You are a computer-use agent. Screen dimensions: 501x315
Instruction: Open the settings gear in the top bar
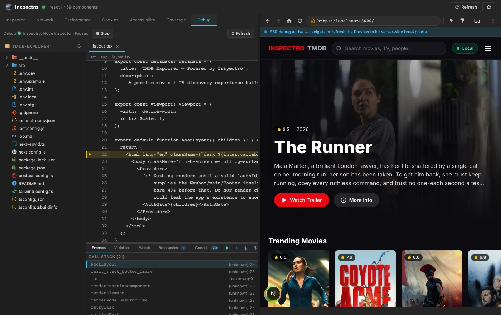click(x=489, y=7)
